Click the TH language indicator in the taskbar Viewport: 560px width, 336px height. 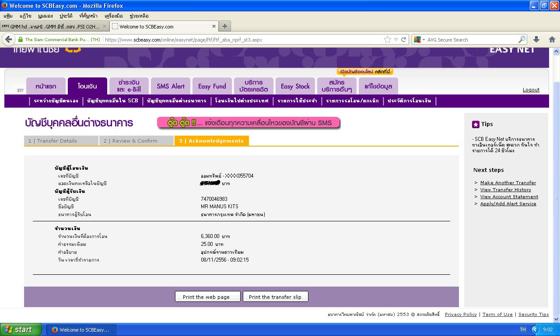click(x=523, y=329)
